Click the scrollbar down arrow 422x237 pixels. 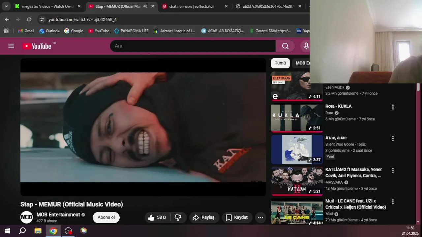[418, 222]
